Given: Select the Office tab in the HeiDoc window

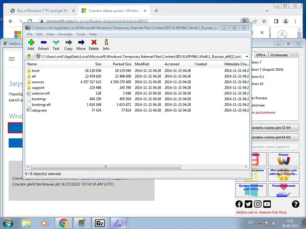Looking at the screenshot, I should (x=261, y=55).
